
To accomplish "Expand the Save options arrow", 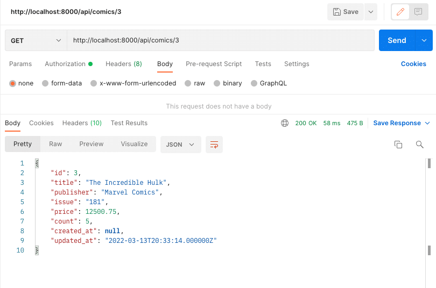I will click(371, 12).
